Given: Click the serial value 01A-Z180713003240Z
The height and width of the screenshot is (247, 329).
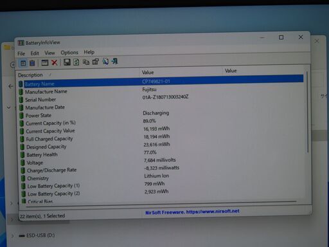Looking at the screenshot, I should (165, 97).
